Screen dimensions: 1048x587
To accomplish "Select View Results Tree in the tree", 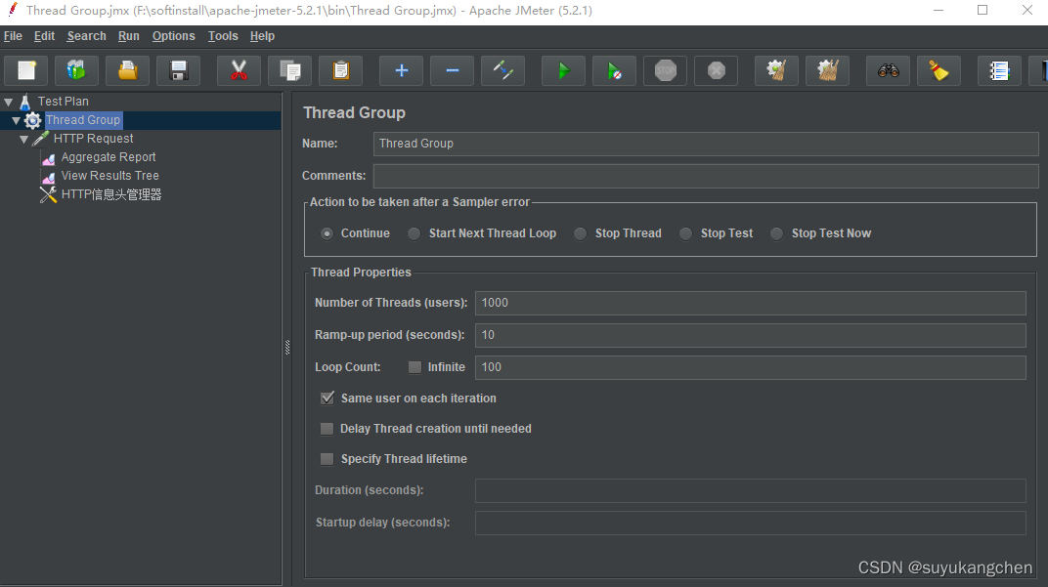I will tap(110, 176).
